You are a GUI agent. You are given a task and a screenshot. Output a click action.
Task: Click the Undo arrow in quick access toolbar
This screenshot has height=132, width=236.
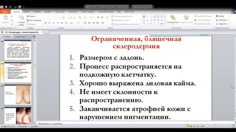pyautogui.click(x=10, y=7)
